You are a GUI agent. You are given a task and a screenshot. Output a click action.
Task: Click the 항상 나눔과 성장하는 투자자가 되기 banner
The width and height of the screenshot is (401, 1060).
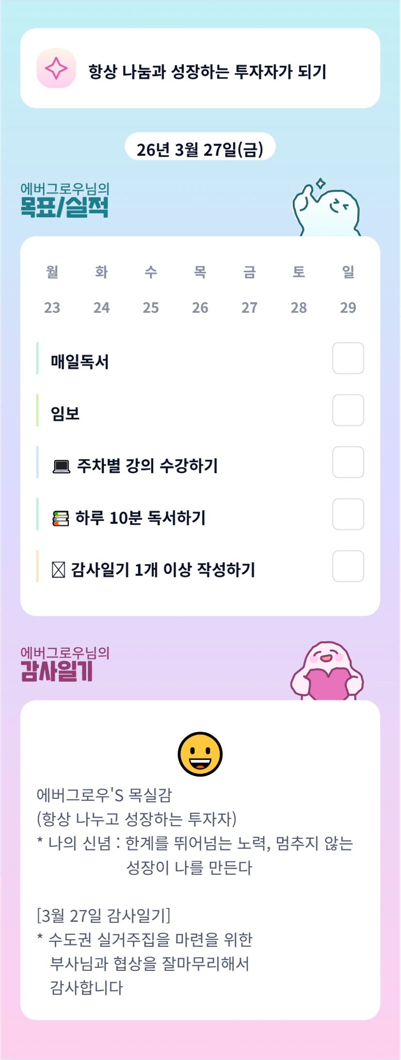207,72
